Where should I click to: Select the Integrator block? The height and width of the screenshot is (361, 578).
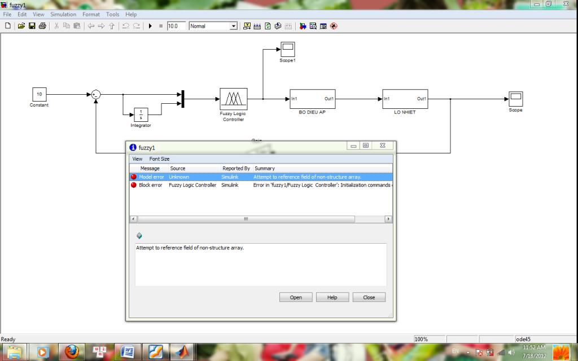pyautogui.click(x=141, y=115)
